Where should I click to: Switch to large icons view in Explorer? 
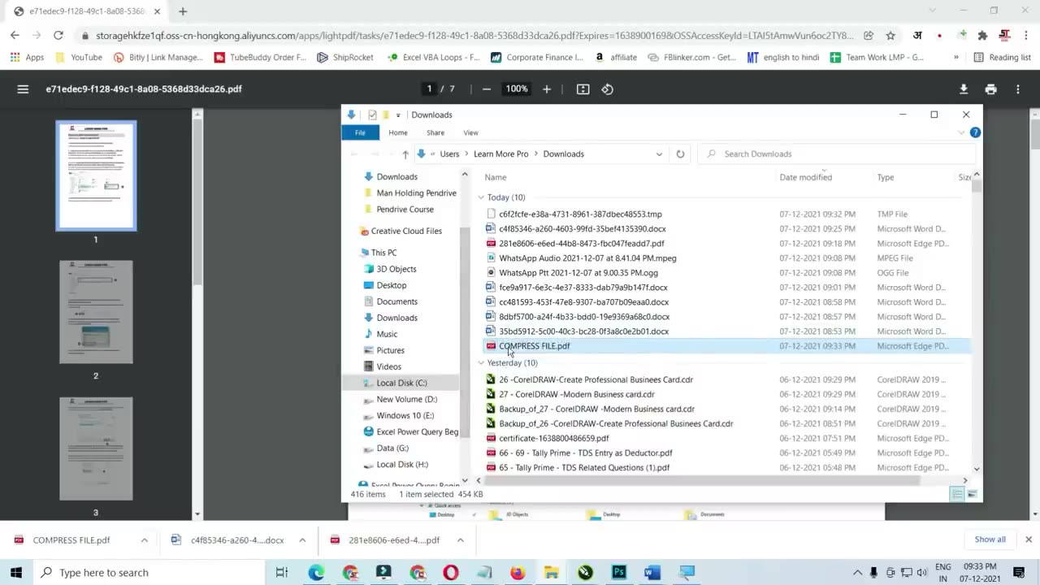(x=972, y=494)
